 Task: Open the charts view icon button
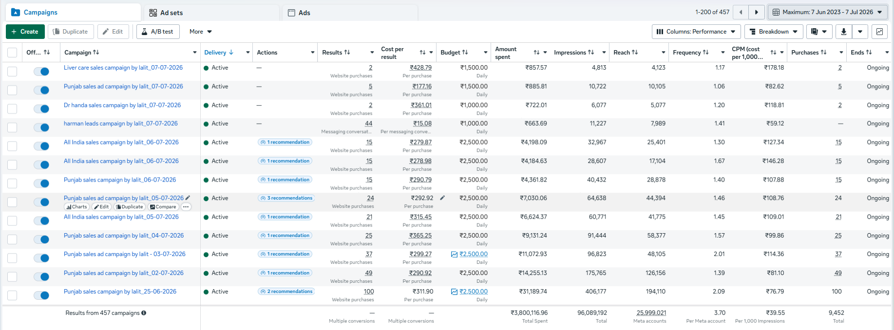(879, 32)
